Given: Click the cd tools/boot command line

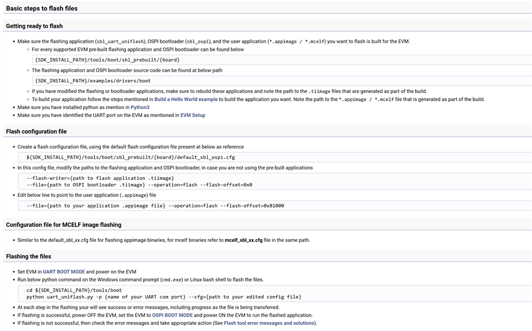Looking at the screenshot, I should pyautogui.click(x=74, y=290).
